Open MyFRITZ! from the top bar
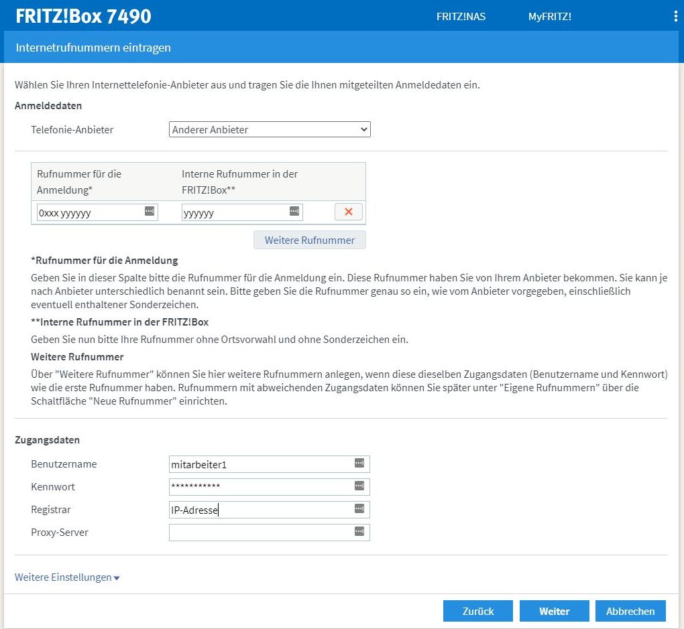 pos(549,17)
